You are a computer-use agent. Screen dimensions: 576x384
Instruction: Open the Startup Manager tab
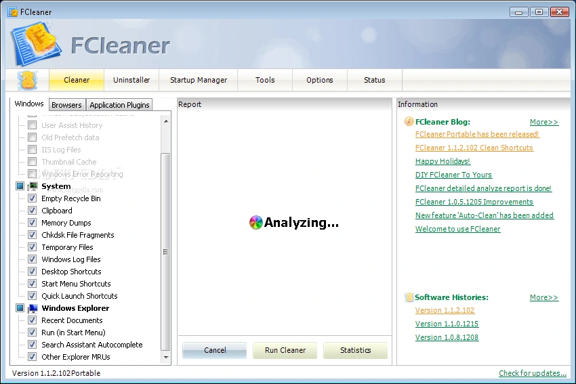pos(199,80)
